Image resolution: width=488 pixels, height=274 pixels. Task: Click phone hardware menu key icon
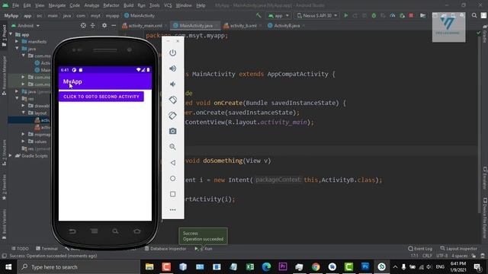click(94, 231)
